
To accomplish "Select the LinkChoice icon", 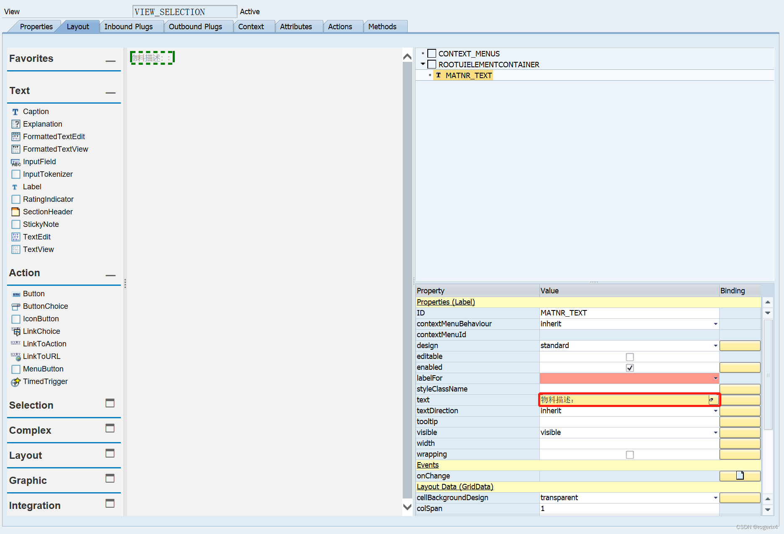I will [x=15, y=332].
